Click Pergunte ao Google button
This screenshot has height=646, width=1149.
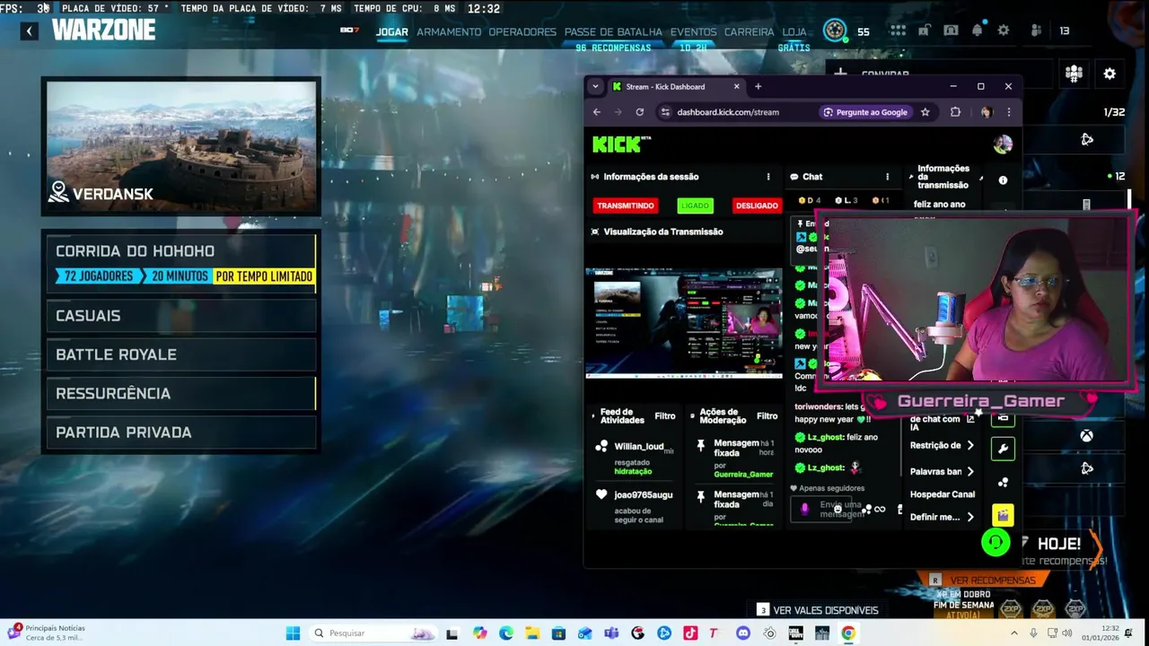coord(864,112)
